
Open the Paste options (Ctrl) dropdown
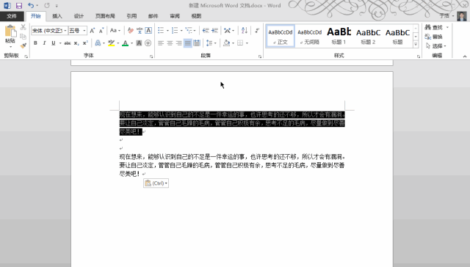click(156, 183)
